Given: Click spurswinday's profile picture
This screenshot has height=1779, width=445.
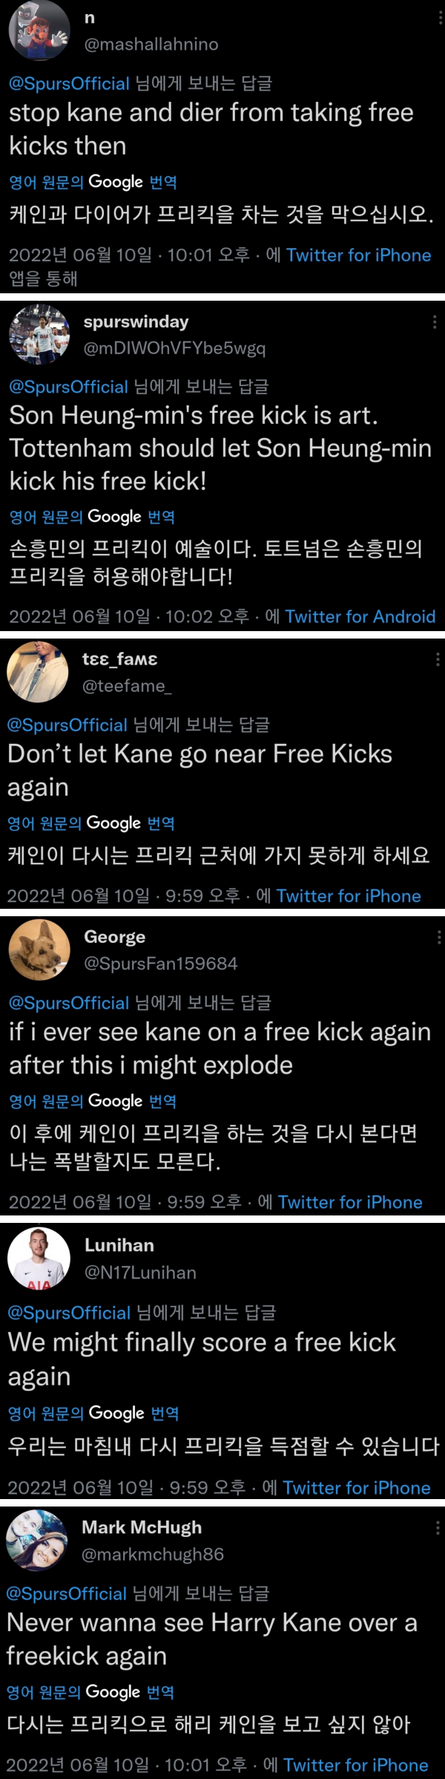Looking at the screenshot, I should pos(39,334).
